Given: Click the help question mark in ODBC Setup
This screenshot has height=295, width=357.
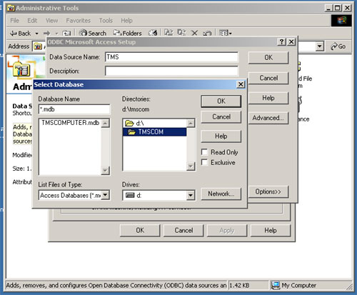Looking at the screenshot, I should point(281,42).
